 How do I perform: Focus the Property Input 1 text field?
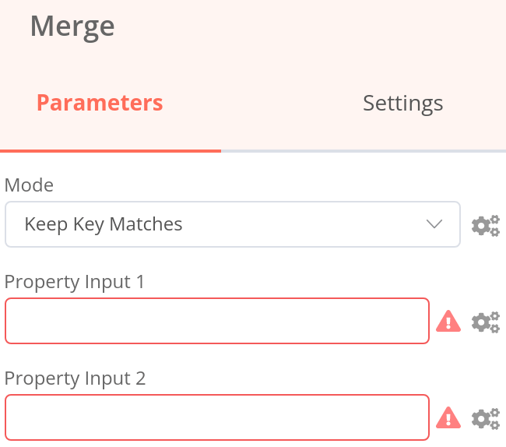pos(216,321)
